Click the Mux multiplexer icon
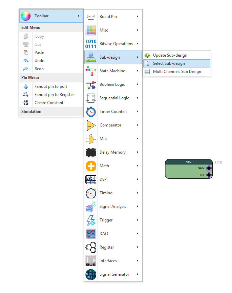The image size is (232, 293). click(x=91, y=139)
